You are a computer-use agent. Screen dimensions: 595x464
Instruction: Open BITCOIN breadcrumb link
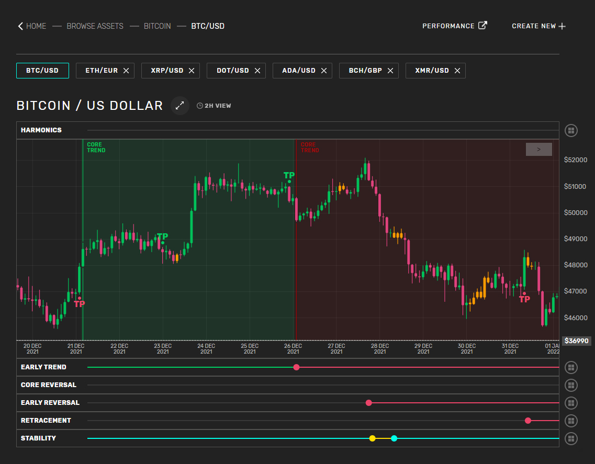[x=157, y=26]
